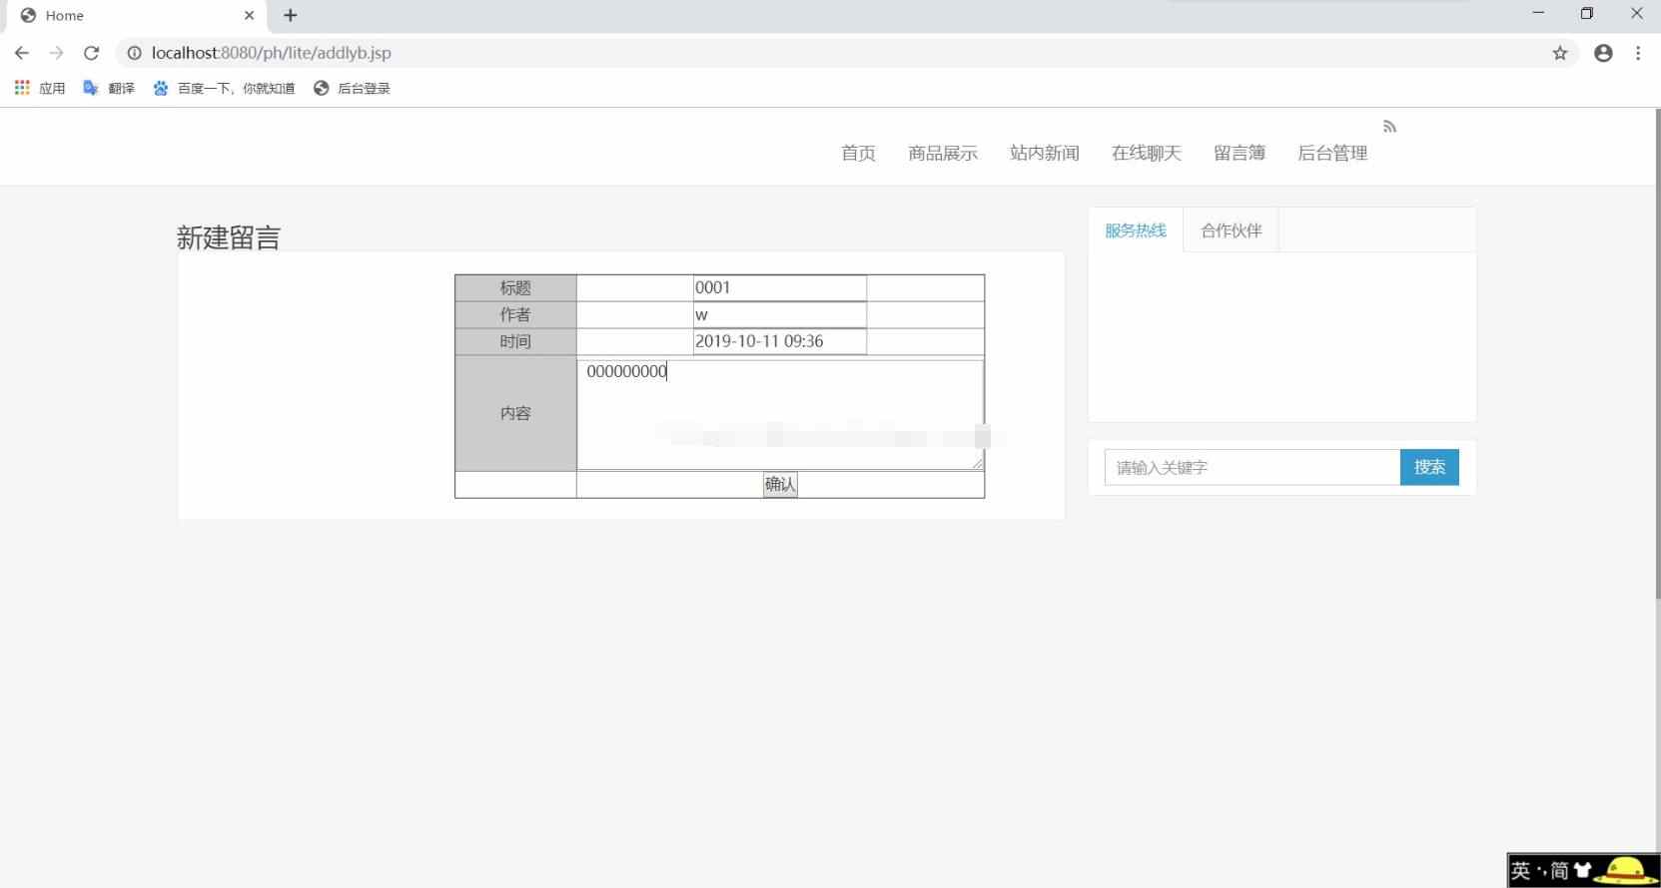This screenshot has height=888, width=1661.
Task: Open the Chrome profile avatar
Action: (x=1603, y=53)
